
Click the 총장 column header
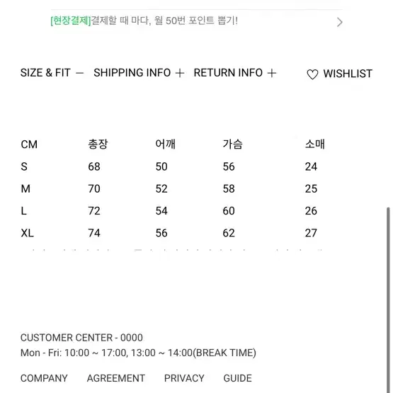[x=98, y=144]
